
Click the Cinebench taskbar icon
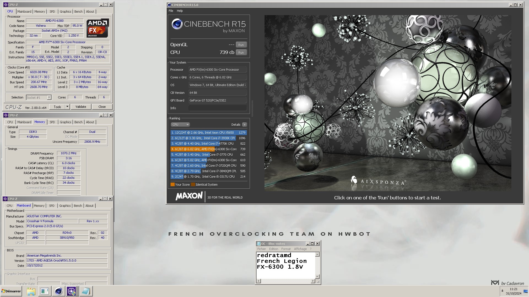(x=58, y=291)
